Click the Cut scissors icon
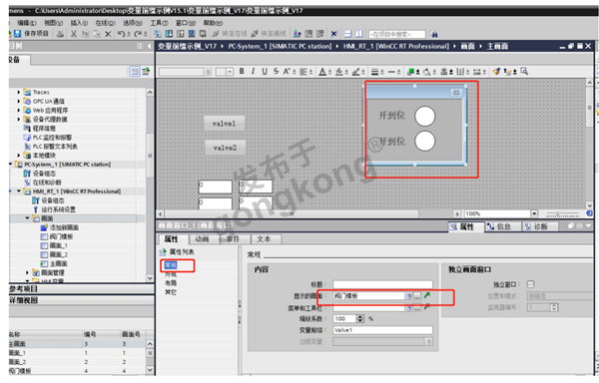 click(73, 34)
